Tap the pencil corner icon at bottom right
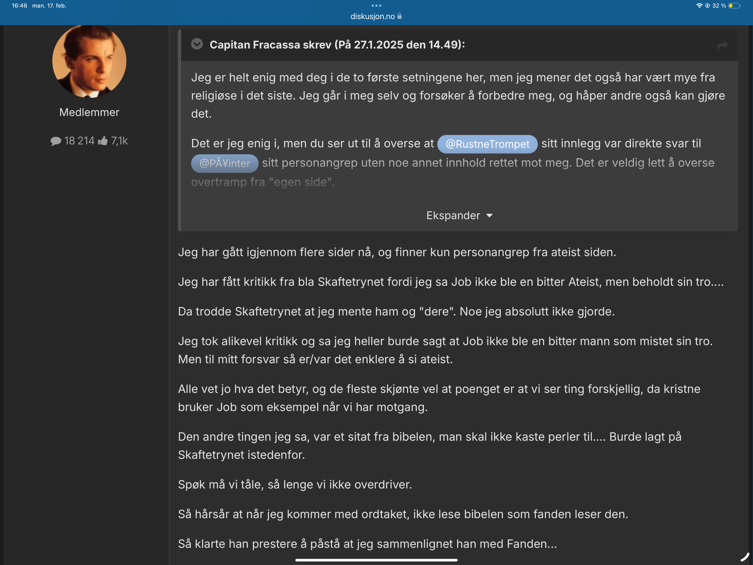Image resolution: width=753 pixels, height=565 pixels. [x=745, y=557]
